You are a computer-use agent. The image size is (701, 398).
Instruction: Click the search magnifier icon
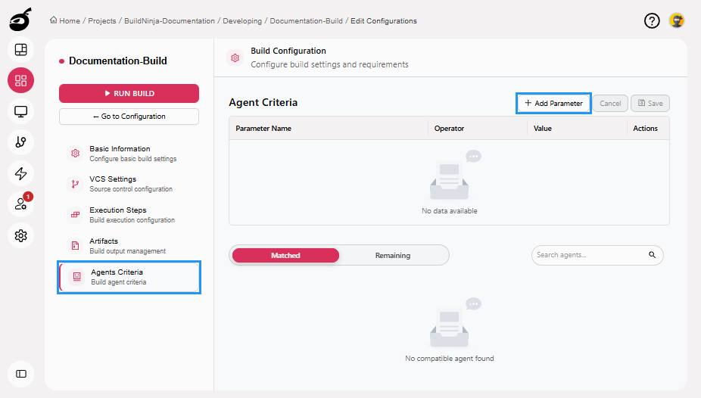tap(653, 255)
